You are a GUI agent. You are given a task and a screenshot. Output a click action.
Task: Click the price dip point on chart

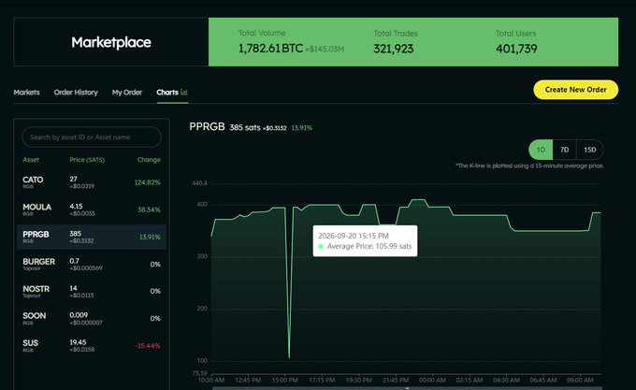pyautogui.click(x=289, y=357)
